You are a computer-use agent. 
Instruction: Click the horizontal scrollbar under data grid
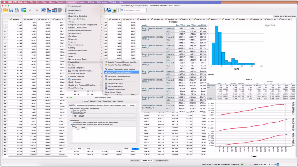(x=38, y=156)
